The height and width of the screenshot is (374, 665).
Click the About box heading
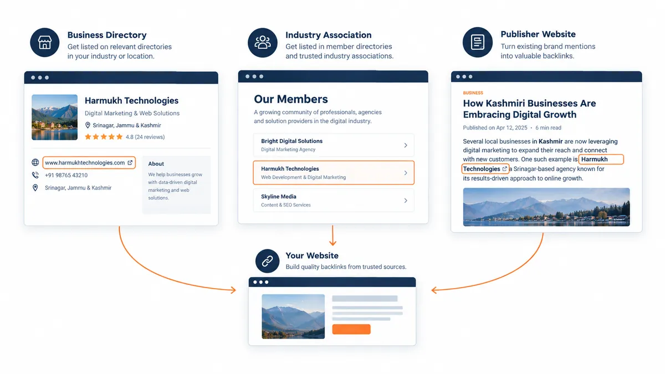(156, 163)
